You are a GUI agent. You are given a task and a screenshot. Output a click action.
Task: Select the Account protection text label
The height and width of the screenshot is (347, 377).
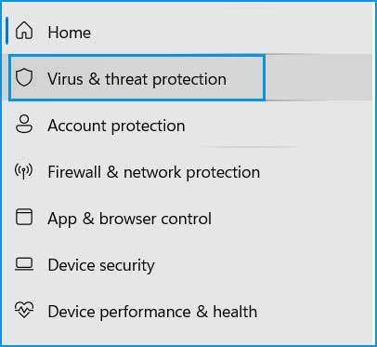116,126
